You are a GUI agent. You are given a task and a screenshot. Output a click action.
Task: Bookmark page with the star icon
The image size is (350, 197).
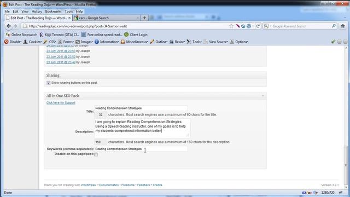click(231, 26)
